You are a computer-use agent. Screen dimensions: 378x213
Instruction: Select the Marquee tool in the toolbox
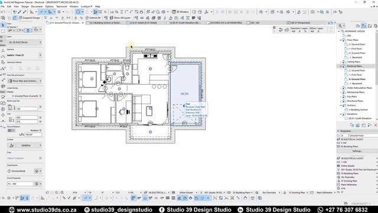(x=3, y=31)
